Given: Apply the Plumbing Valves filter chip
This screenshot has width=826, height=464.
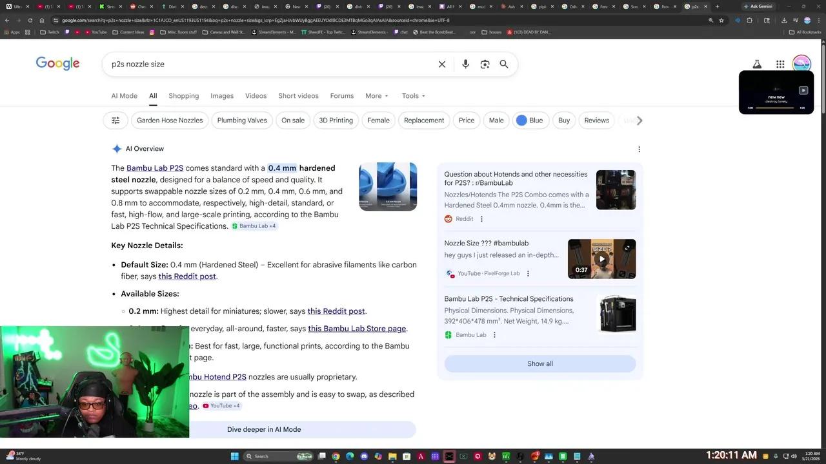Looking at the screenshot, I should click(242, 121).
